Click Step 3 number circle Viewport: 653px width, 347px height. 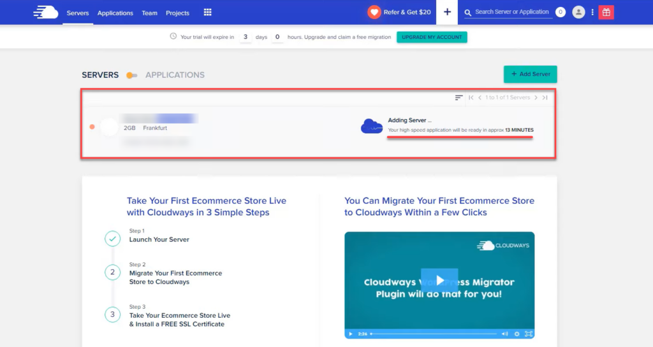(112, 315)
